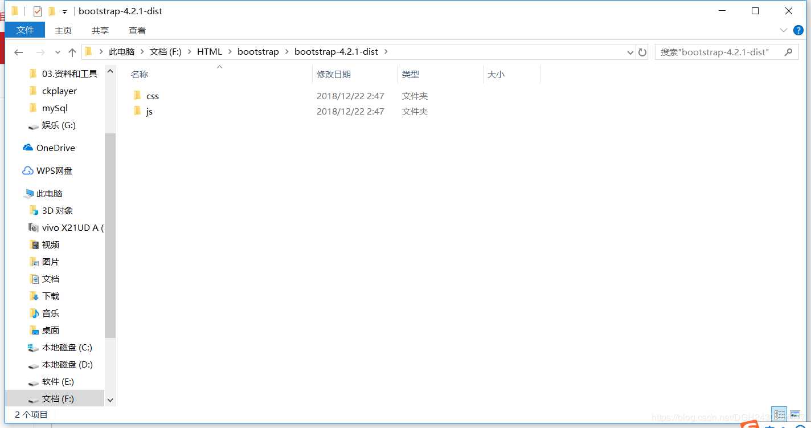Open 下载 folder in sidebar
Viewport: 811px width, 428px height.
(x=51, y=296)
